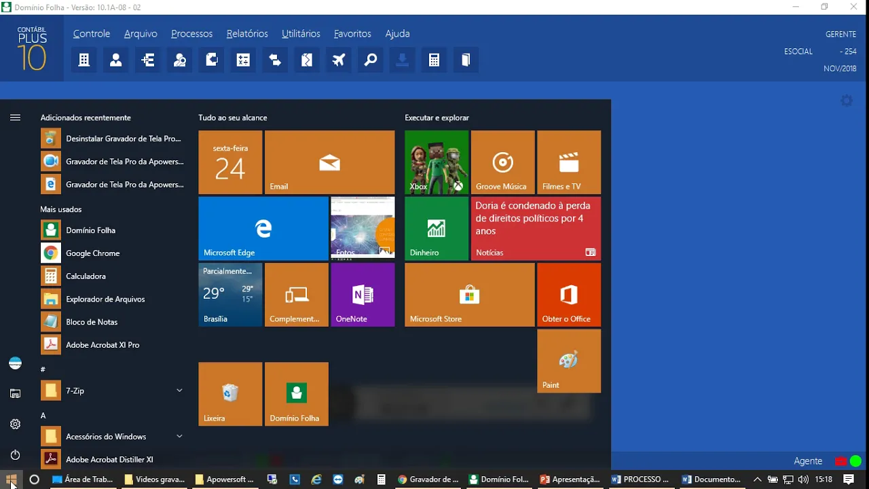Screen dimensions: 869x489
Task: Open the Documents icon in Start sidebar
Action: click(15, 394)
